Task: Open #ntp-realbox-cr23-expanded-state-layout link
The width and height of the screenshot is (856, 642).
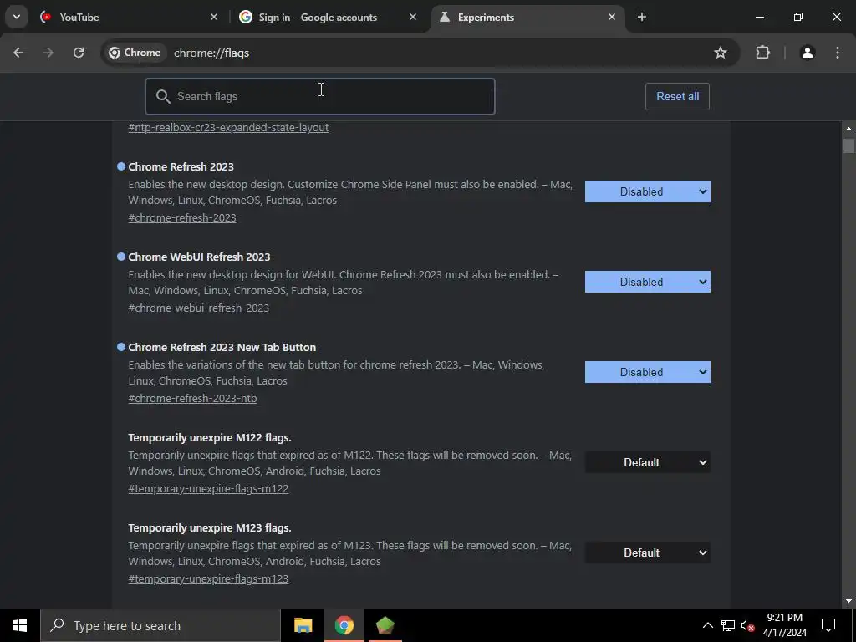Action: [x=228, y=128]
